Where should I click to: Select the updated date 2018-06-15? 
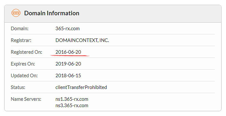[x=68, y=75]
